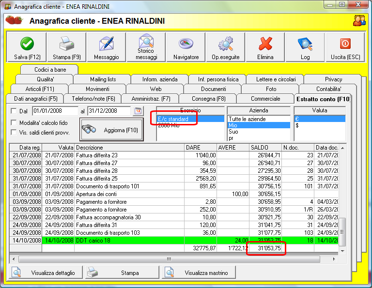Launch the Navigatore compass tool

coord(186,47)
